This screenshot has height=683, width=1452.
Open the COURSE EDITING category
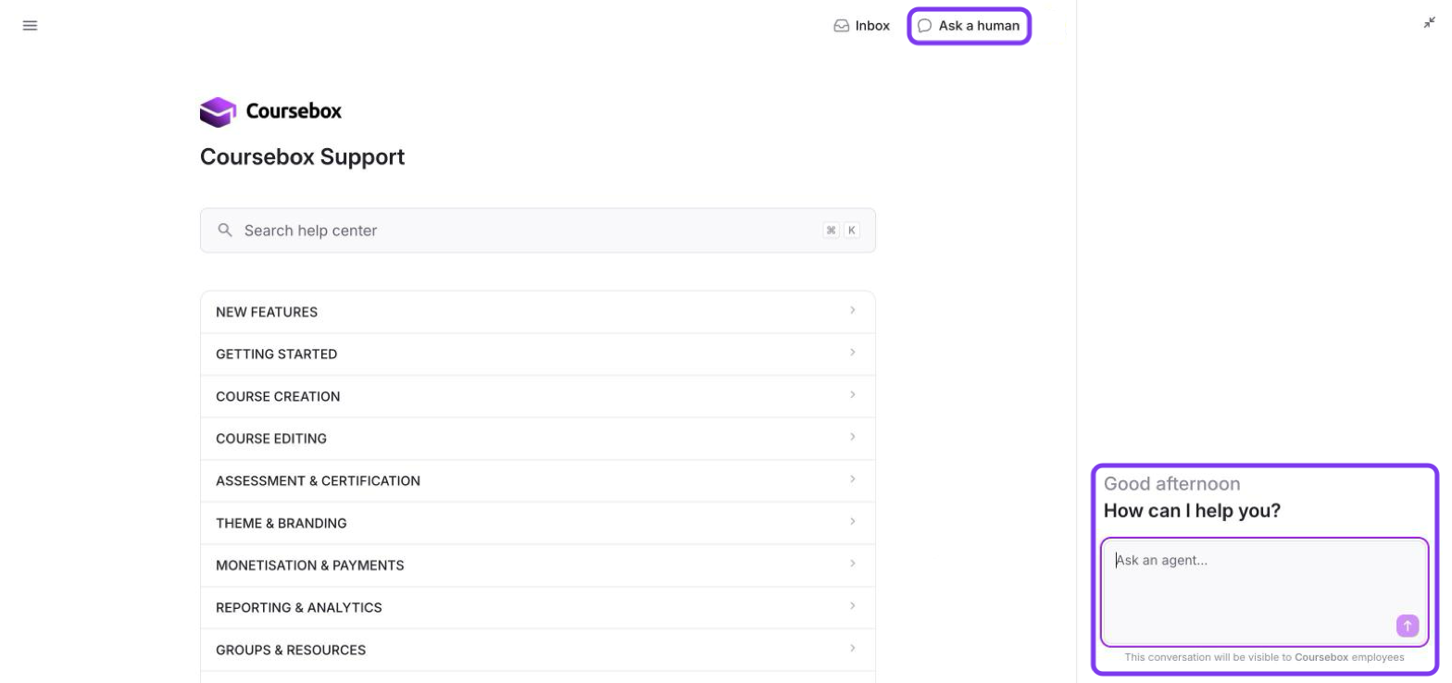(538, 439)
